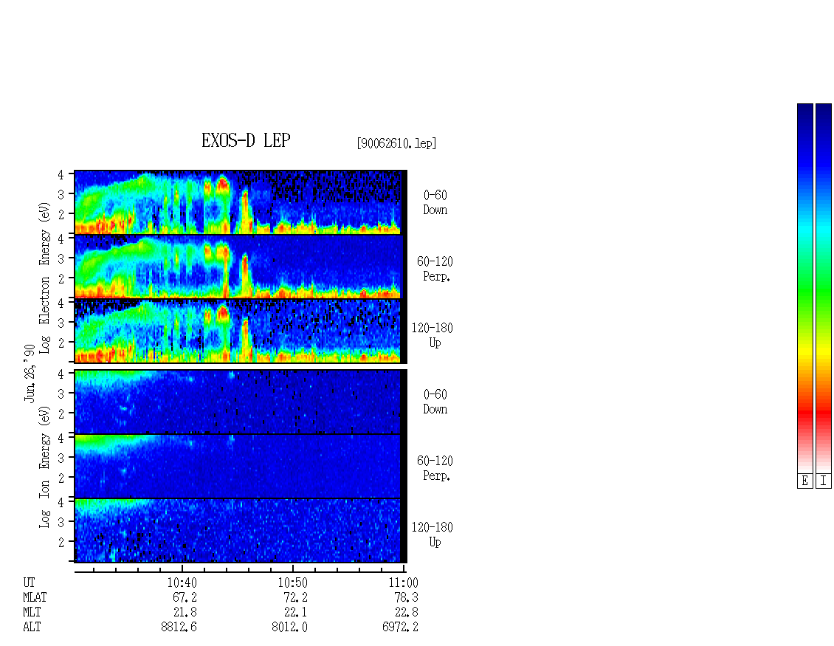
Task: Click the MLT row label
Action: [32, 613]
